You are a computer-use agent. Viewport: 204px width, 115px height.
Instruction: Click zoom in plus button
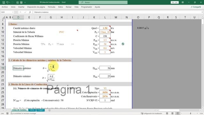point(197,113)
